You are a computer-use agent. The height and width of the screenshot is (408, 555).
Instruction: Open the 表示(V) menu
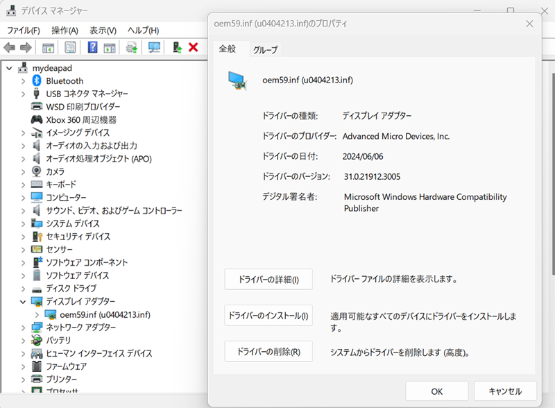point(103,31)
